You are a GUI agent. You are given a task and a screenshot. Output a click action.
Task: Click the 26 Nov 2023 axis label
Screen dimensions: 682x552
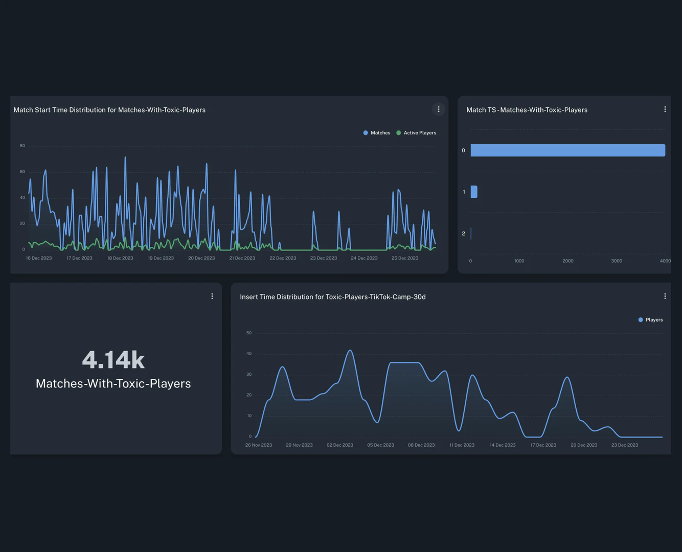pyautogui.click(x=258, y=445)
